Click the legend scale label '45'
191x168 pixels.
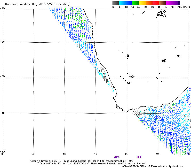point(172,7)
